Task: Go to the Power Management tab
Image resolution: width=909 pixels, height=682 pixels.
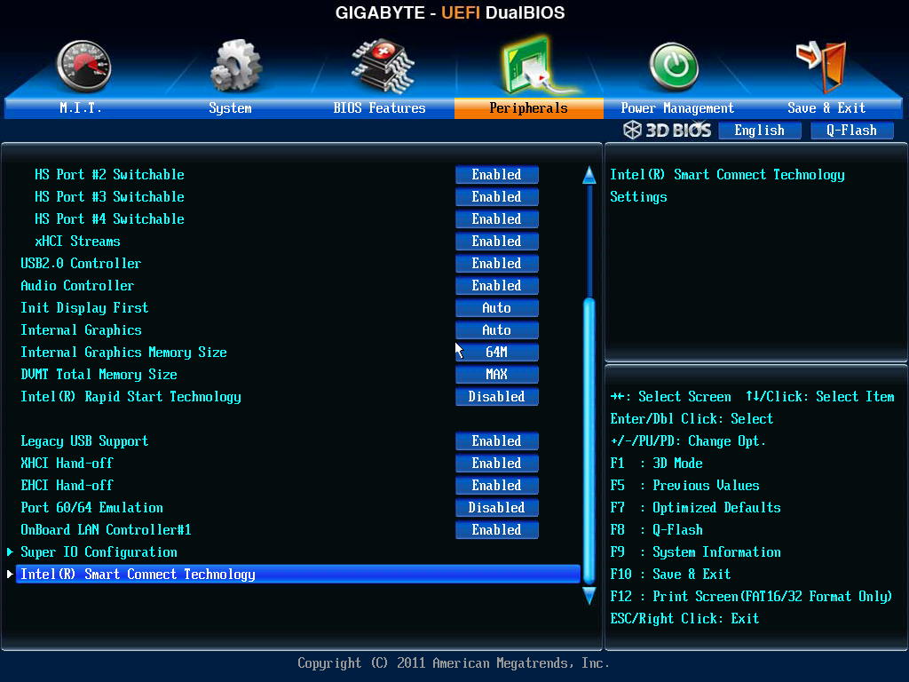Action: pos(677,107)
